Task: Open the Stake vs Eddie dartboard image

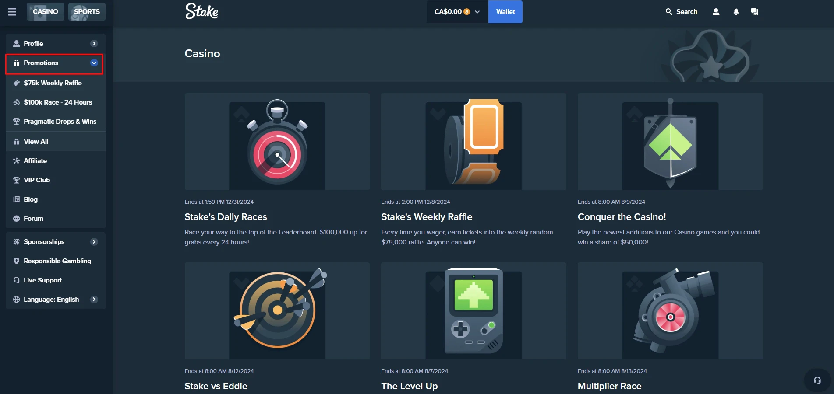Action: 277,311
